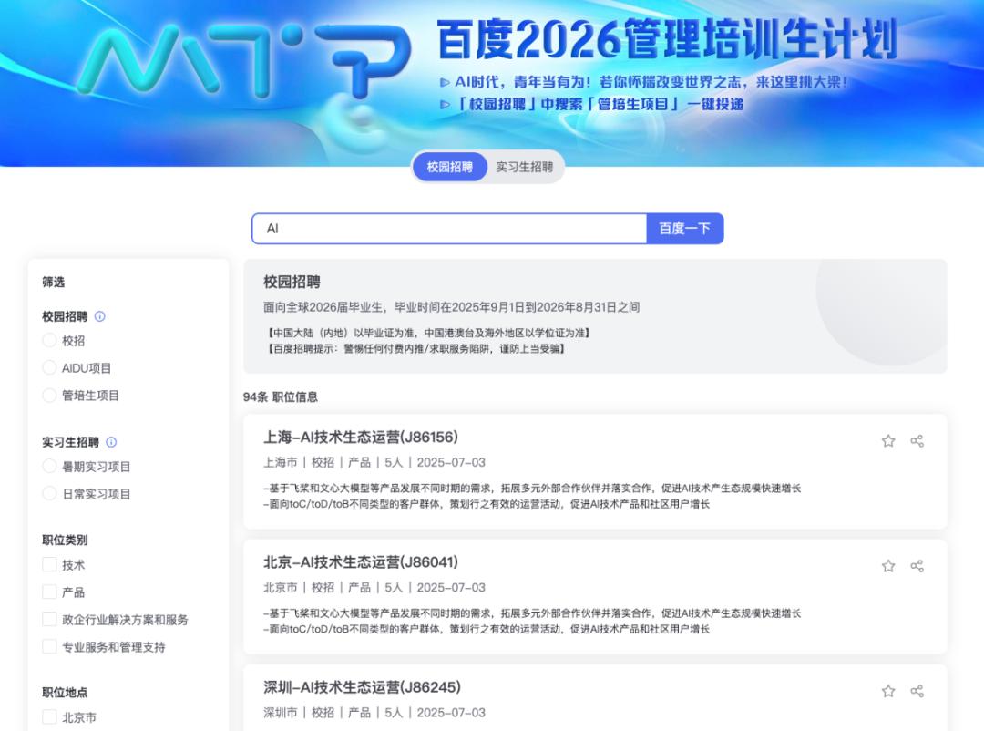Switch to the 实习生招聘 tab
The height and width of the screenshot is (731, 984).
point(525,167)
